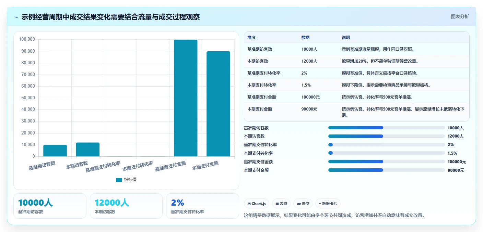Click the 数据 table column header
The image size is (483, 232).
coord(306,38)
